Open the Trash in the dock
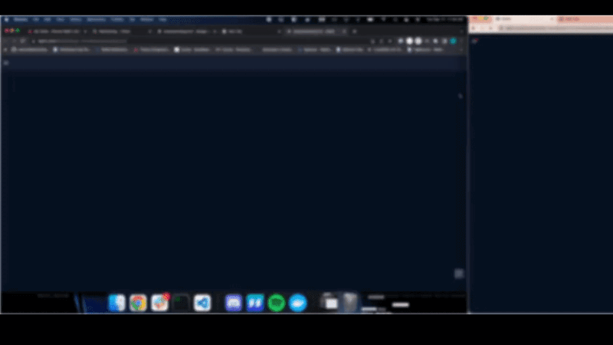This screenshot has width=613, height=345. (350, 303)
